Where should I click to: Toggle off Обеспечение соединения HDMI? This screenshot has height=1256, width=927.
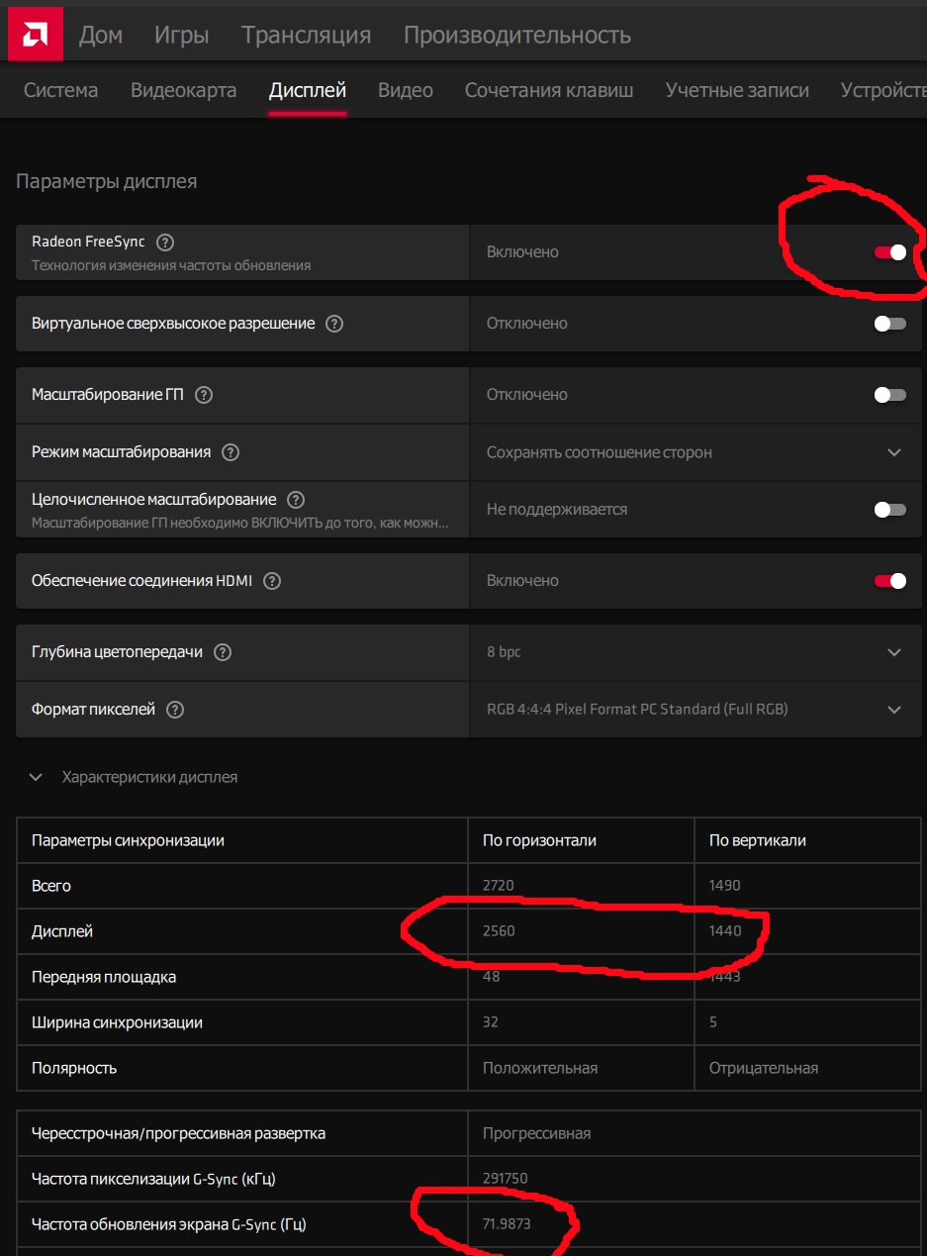tap(889, 581)
